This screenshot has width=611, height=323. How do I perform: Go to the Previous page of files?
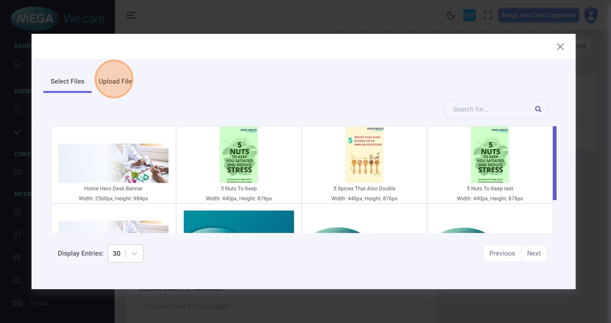click(x=502, y=253)
